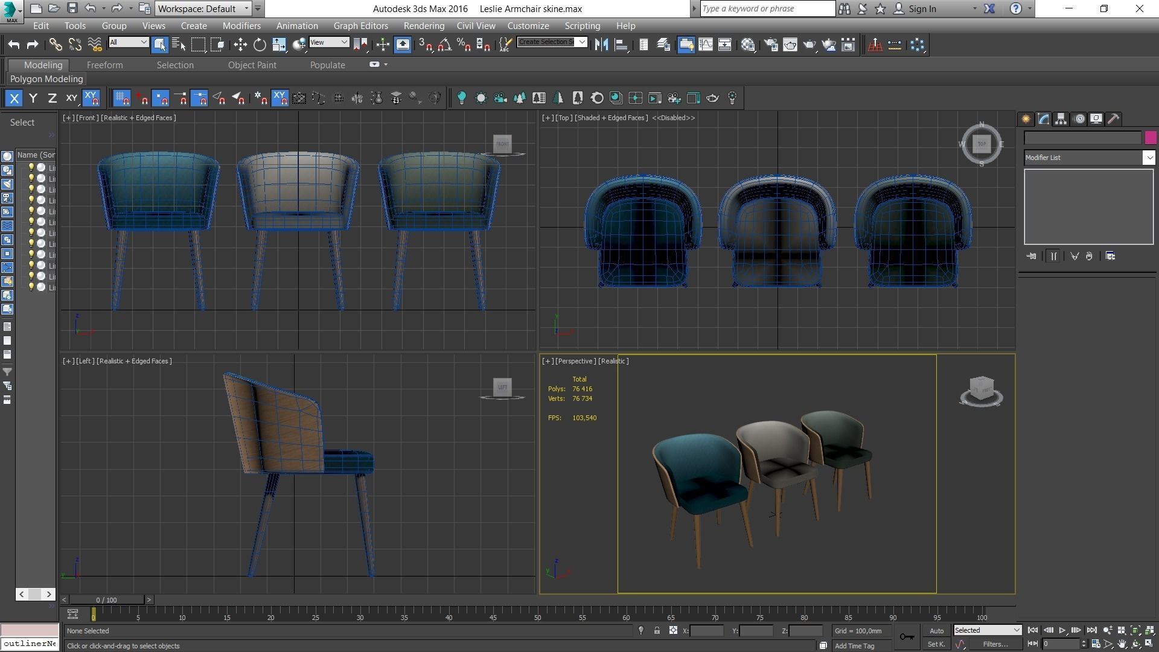Open the Material Editor
This screenshot has height=652, width=1159.
(749, 45)
